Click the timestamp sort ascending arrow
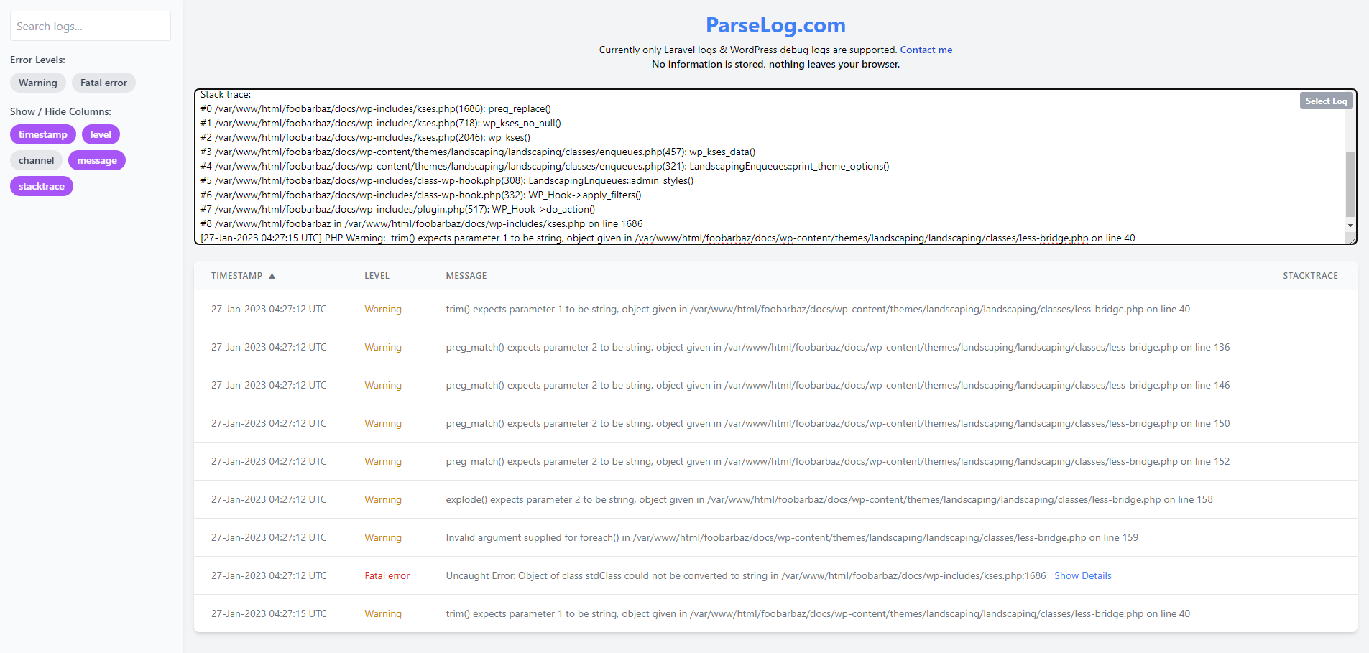Image resolution: width=1369 pixels, height=653 pixels. coord(272,276)
